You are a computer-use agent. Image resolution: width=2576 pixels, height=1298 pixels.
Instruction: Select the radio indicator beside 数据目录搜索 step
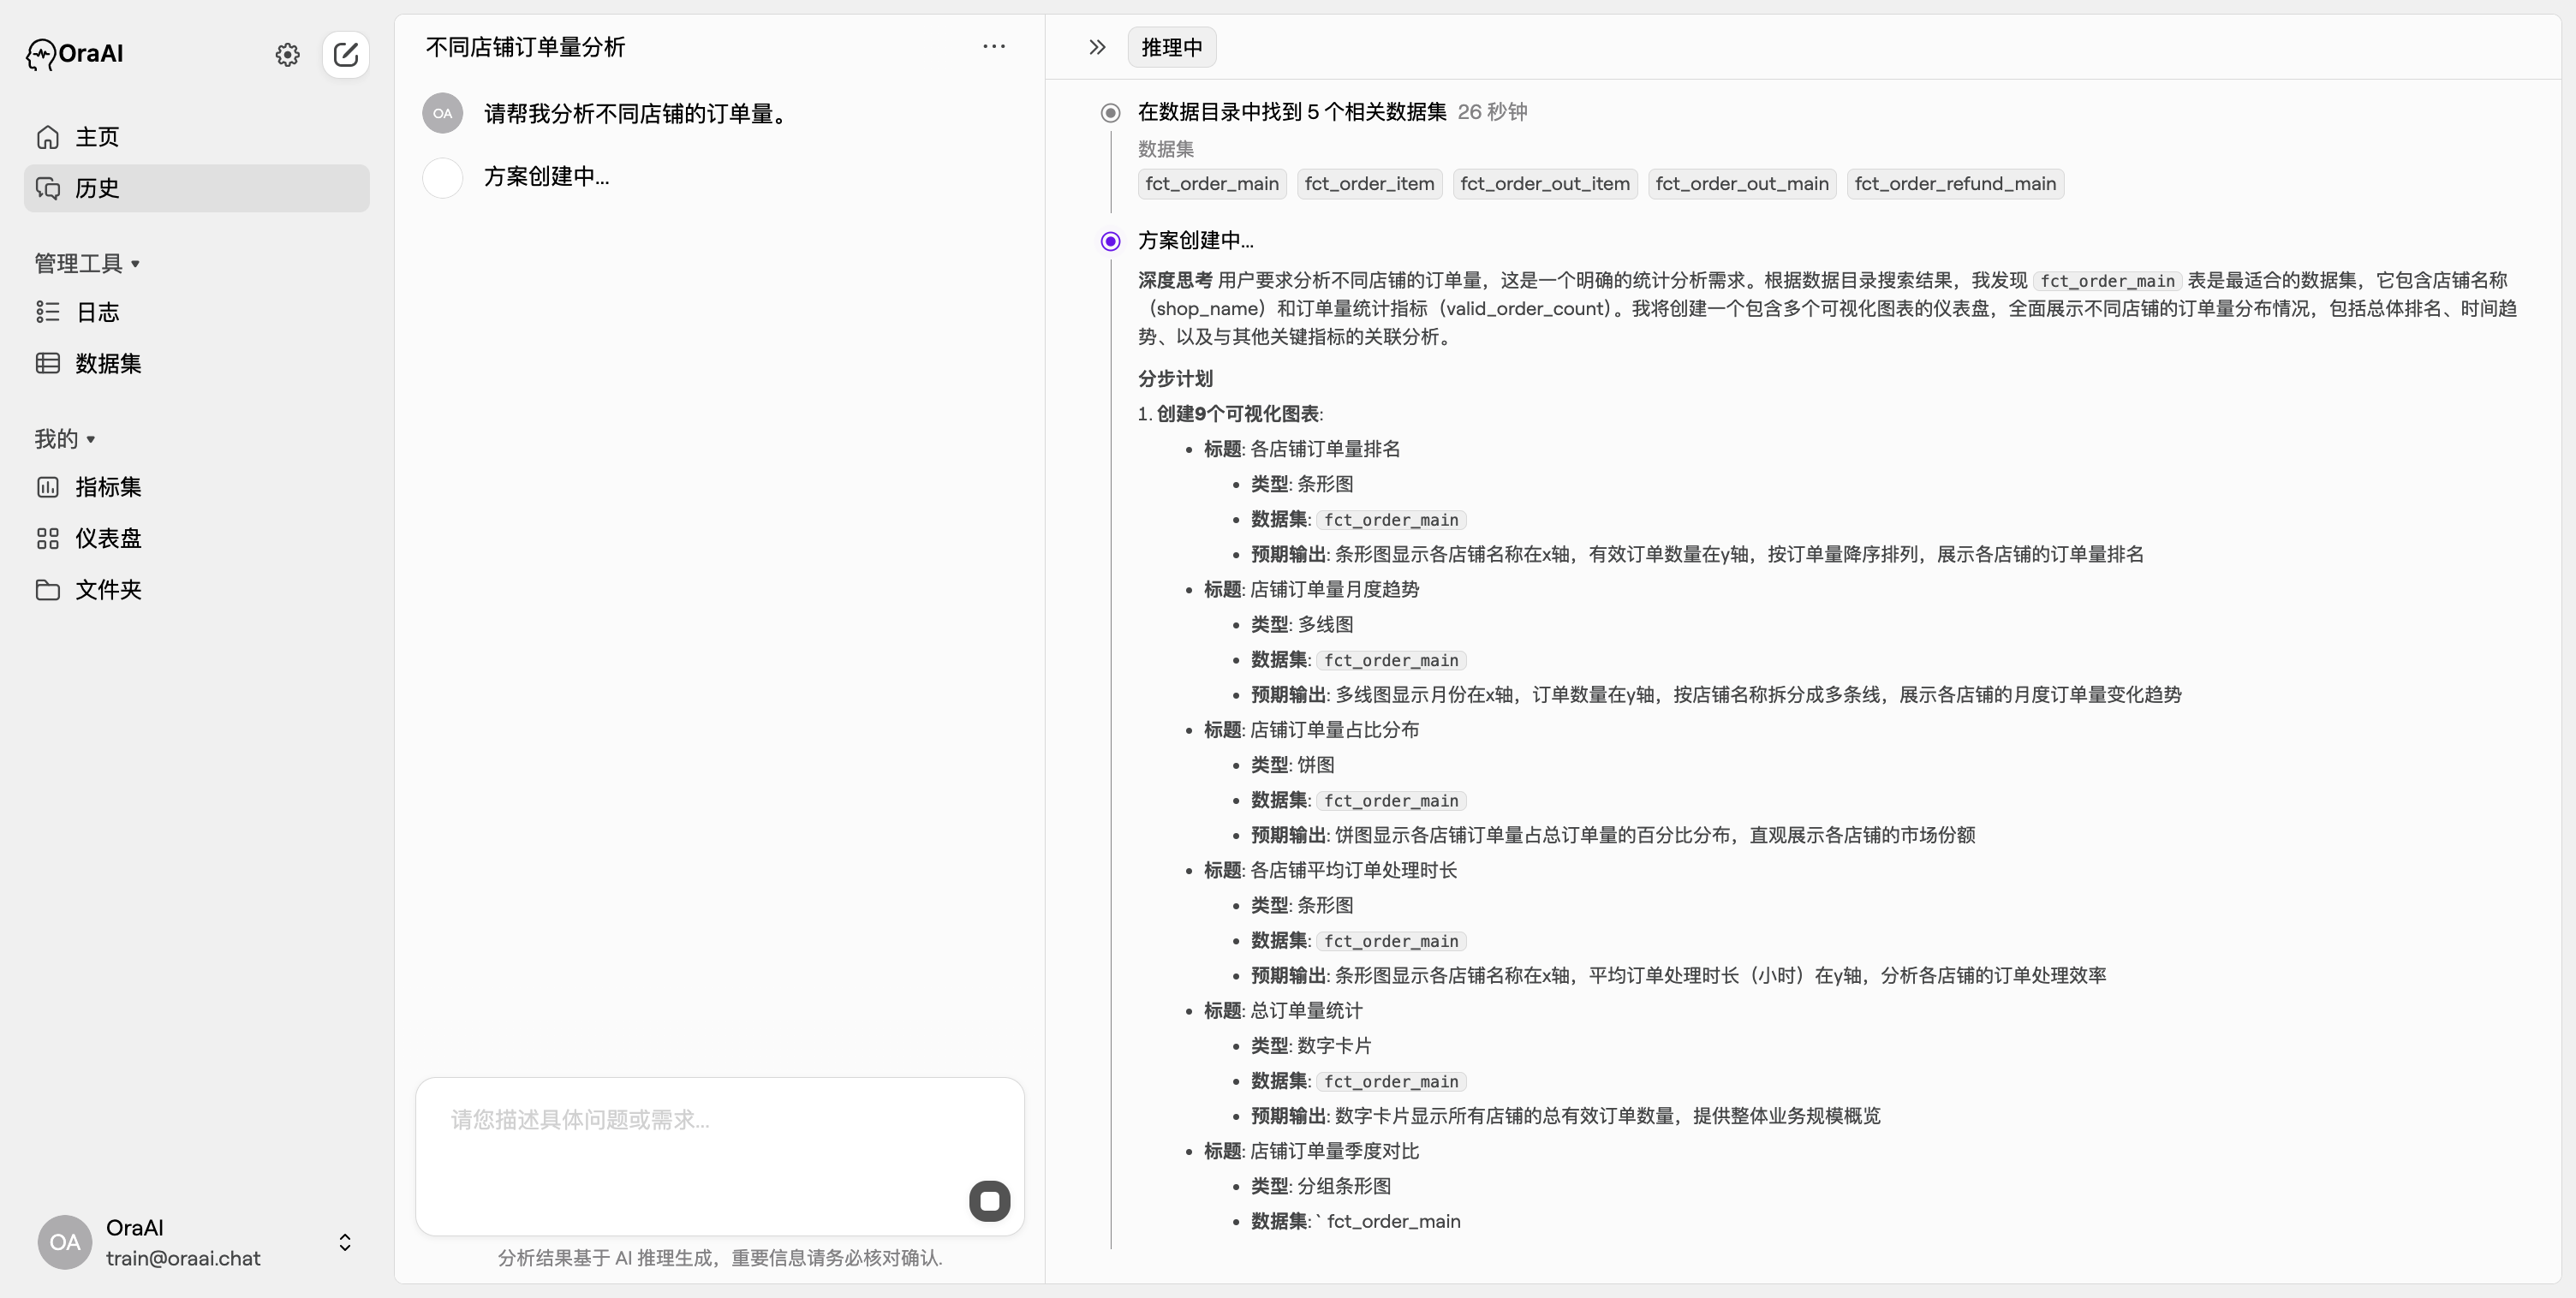(1110, 112)
